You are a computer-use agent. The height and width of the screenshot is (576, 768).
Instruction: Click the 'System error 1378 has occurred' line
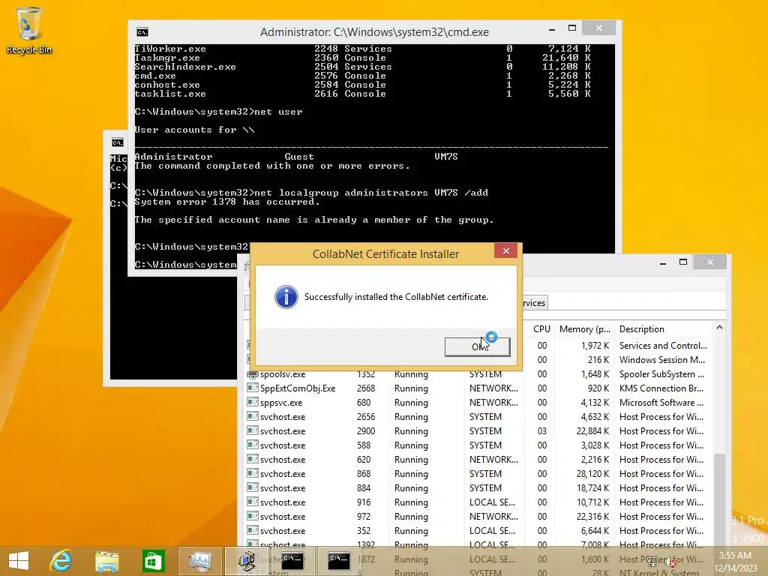click(x=227, y=202)
